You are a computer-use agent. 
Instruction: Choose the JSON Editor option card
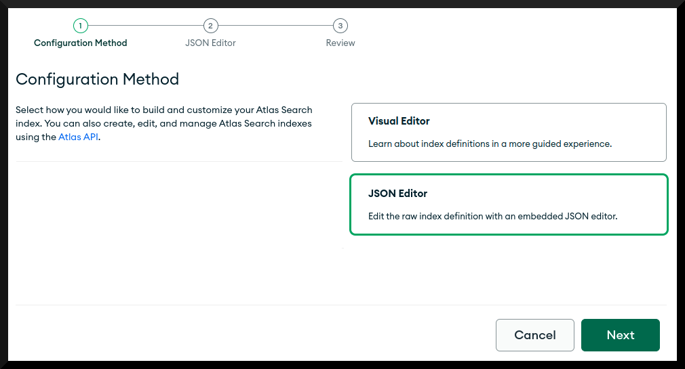pos(509,204)
